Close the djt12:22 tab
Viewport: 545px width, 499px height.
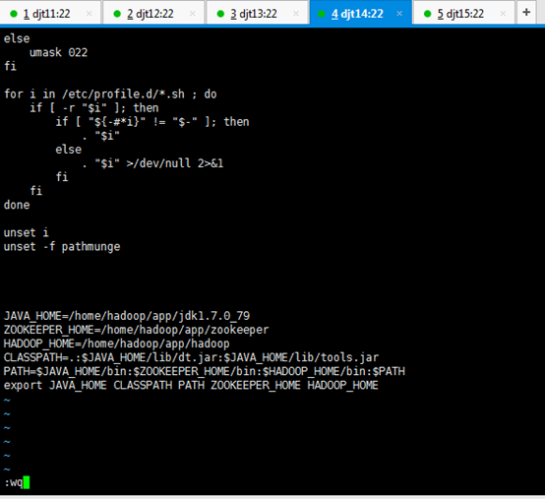click(x=192, y=14)
